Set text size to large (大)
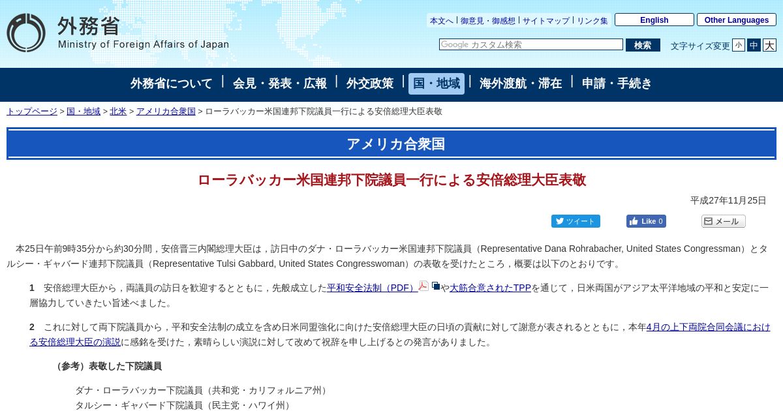The image size is (783, 411). pyautogui.click(x=769, y=45)
